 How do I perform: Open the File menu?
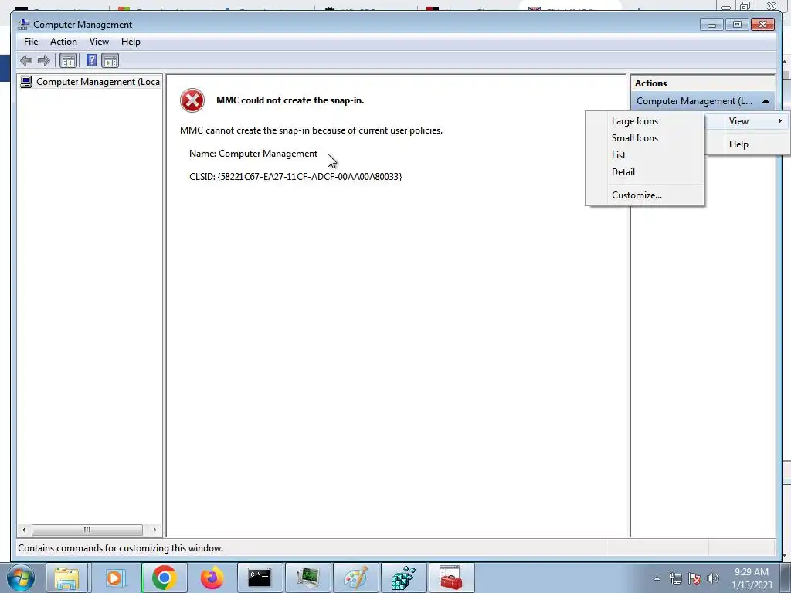pyautogui.click(x=31, y=42)
